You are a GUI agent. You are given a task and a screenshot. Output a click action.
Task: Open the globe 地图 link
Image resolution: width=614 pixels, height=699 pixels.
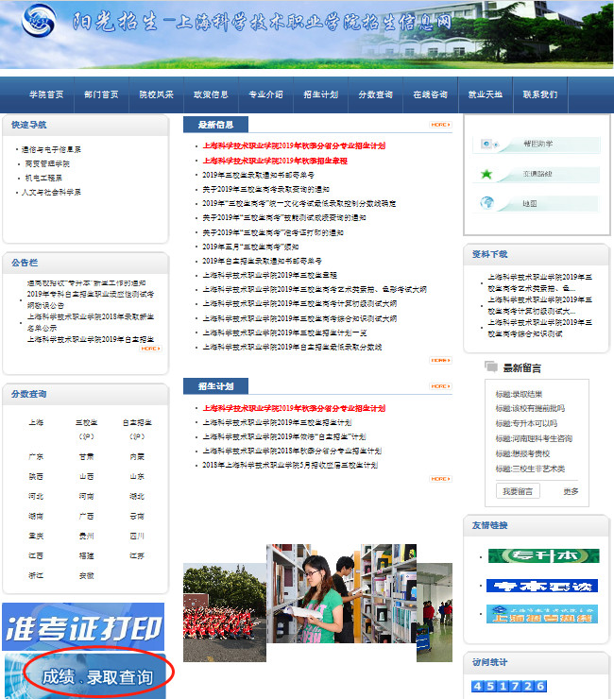pos(537,204)
